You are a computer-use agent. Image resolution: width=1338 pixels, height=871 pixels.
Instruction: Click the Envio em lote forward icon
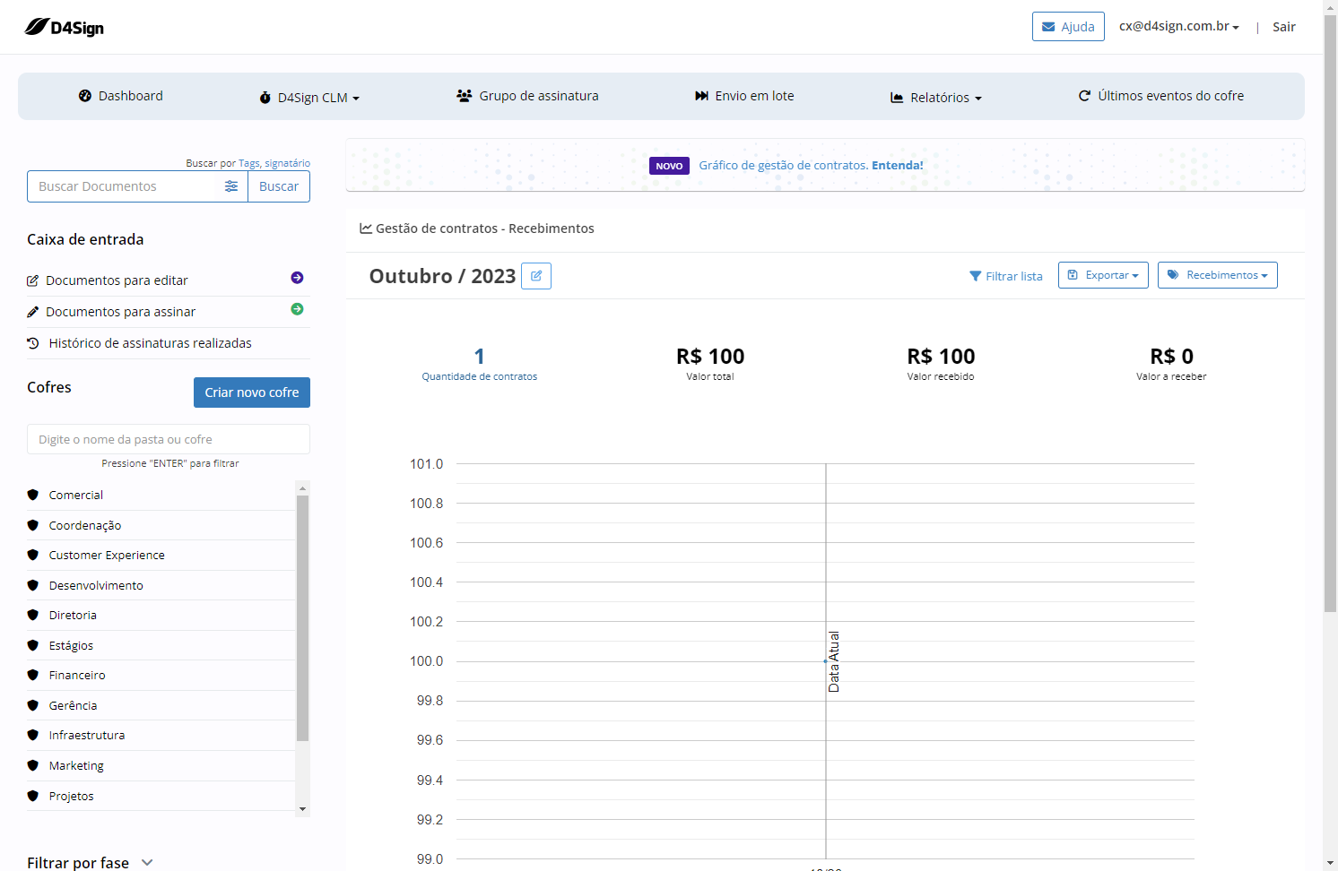(x=701, y=96)
